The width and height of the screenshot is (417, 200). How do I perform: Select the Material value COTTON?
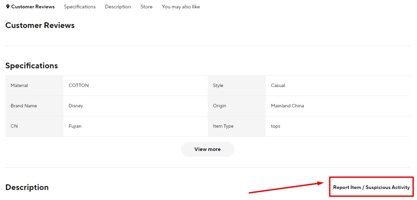pyautogui.click(x=78, y=85)
